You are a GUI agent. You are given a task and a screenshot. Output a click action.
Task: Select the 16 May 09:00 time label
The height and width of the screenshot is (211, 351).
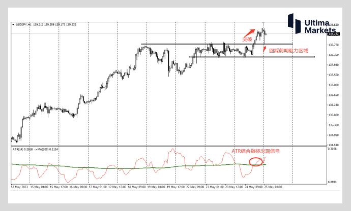(78, 187)
